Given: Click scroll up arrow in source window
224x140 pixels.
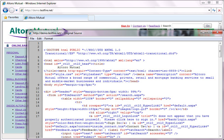Looking at the screenshot, I should (220, 43).
